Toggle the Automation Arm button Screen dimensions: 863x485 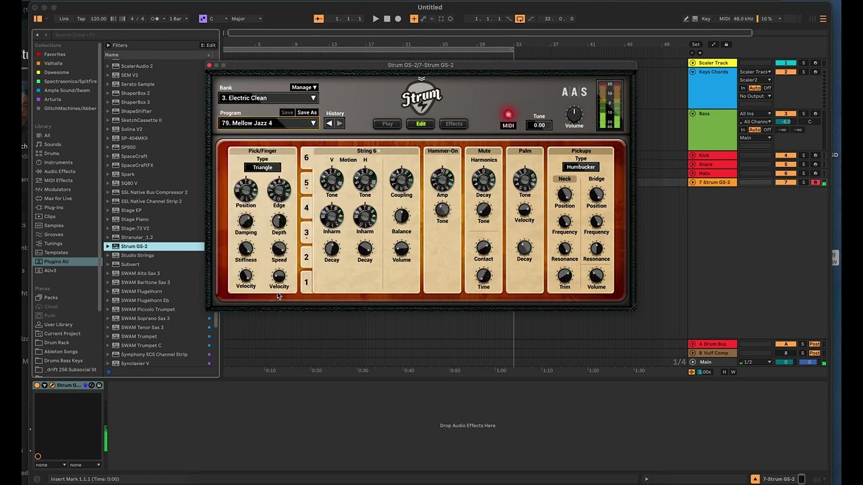coord(424,19)
